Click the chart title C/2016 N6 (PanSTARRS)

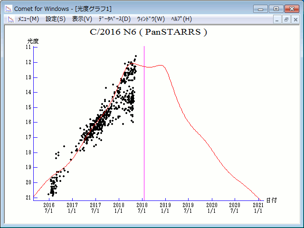[x=149, y=32]
